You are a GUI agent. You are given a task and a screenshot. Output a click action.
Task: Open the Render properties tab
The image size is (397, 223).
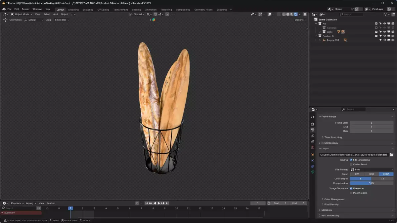(313, 124)
